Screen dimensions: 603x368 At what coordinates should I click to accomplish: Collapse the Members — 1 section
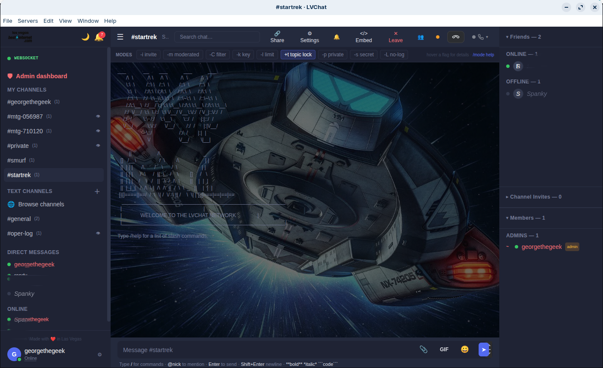coord(526,218)
